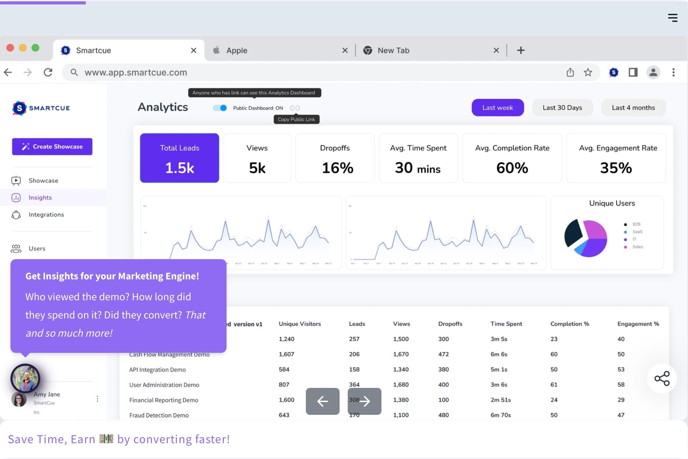Click the forward arrow over the demo table
The image size is (688, 459).
pyautogui.click(x=364, y=401)
